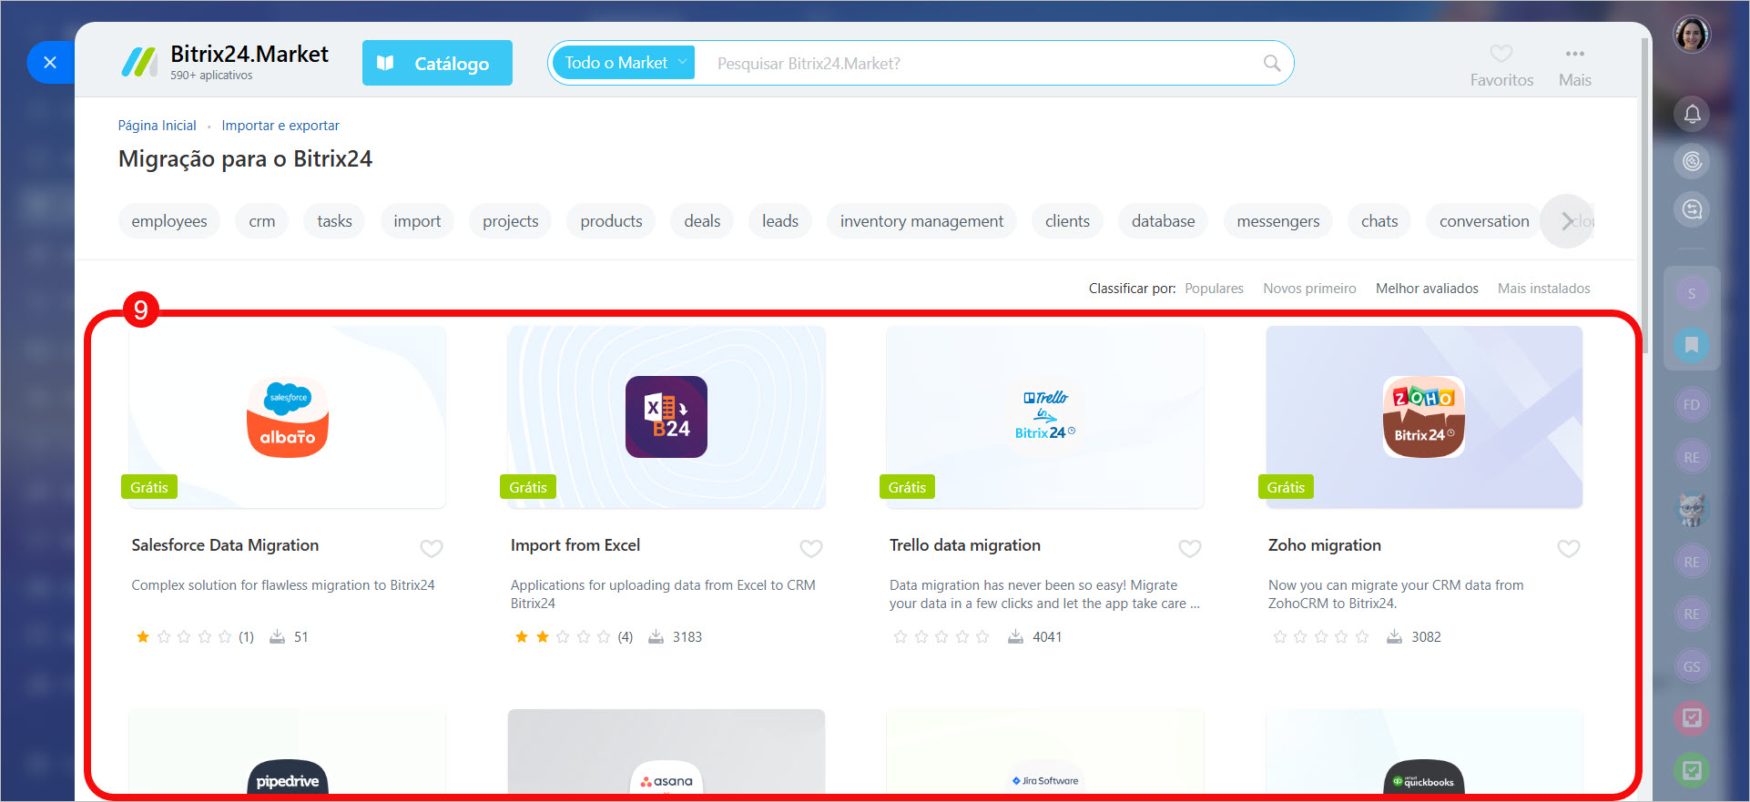Viewport: 1750px width, 802px height.
Task: Open the Jira Software app card
Action: tap(1045, 752)
